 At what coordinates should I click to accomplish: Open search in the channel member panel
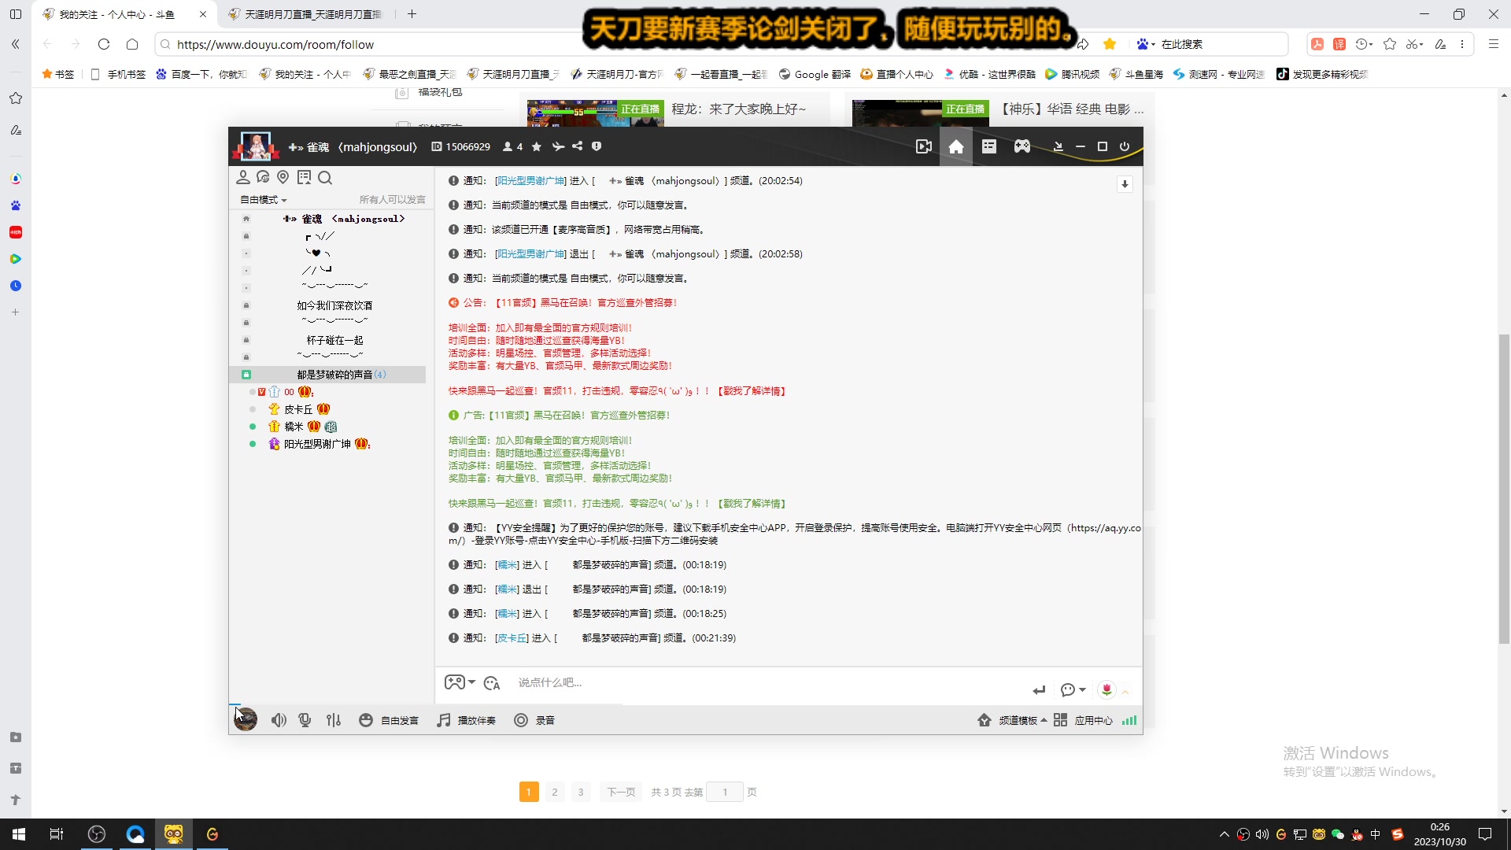[325, 178]
